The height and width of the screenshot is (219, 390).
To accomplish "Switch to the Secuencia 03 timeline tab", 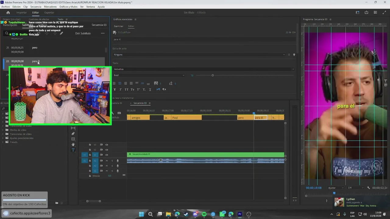I will tap(140, 103).
